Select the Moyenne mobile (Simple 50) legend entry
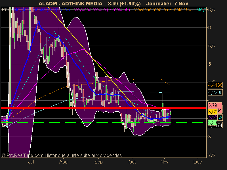 (102, 10)
